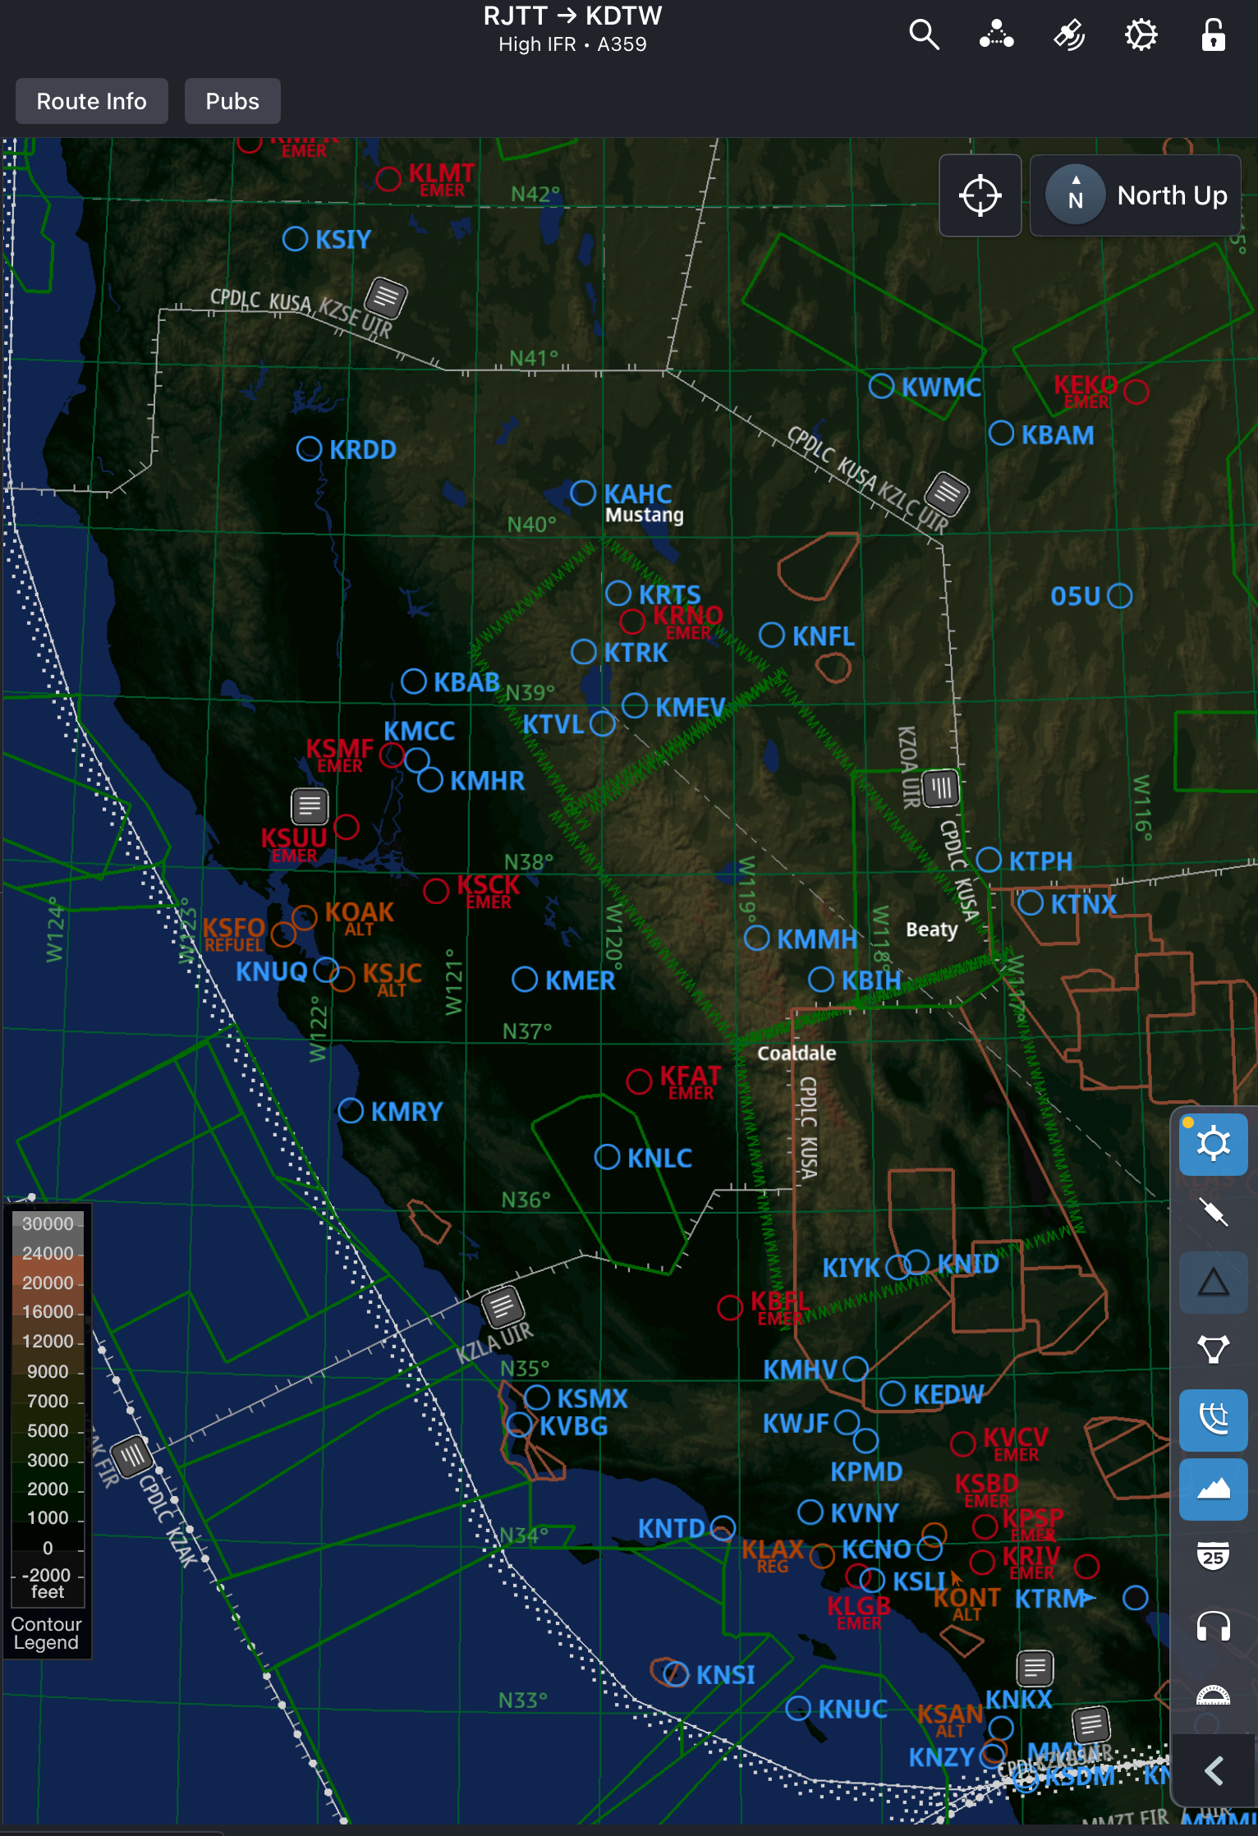Tap the headphones communications icon

pyautogui.click(x=1213, y=1626)
